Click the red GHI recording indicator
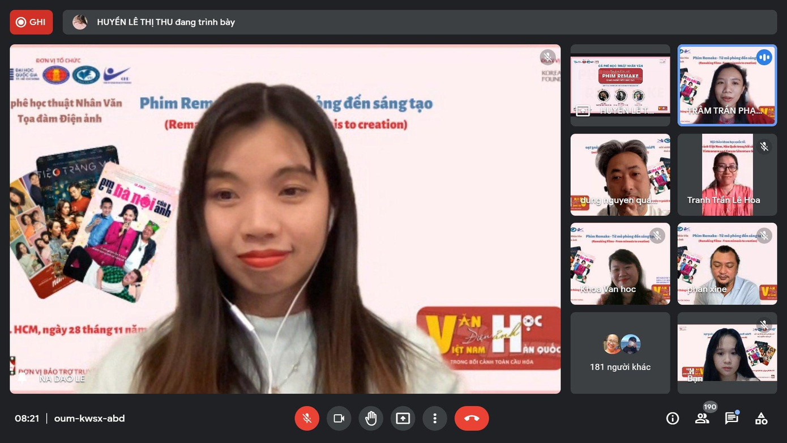Screen dimensions: 787x443 (x=31, y=22)
